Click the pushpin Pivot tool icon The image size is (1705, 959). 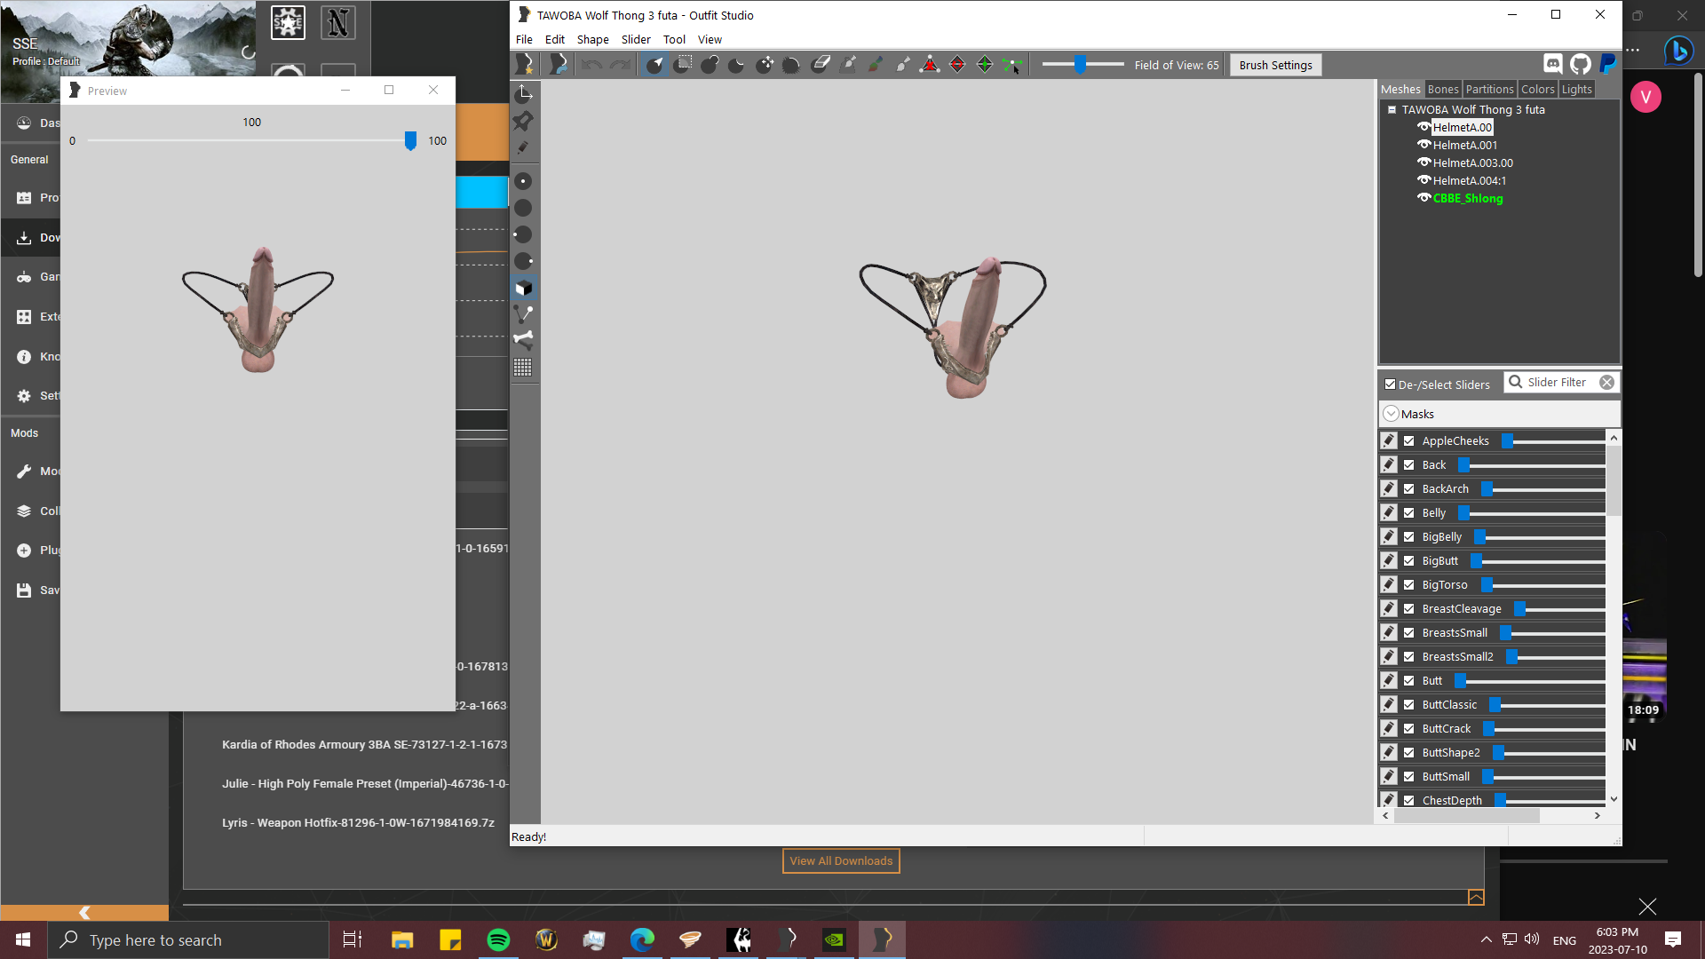coord(524,121)
